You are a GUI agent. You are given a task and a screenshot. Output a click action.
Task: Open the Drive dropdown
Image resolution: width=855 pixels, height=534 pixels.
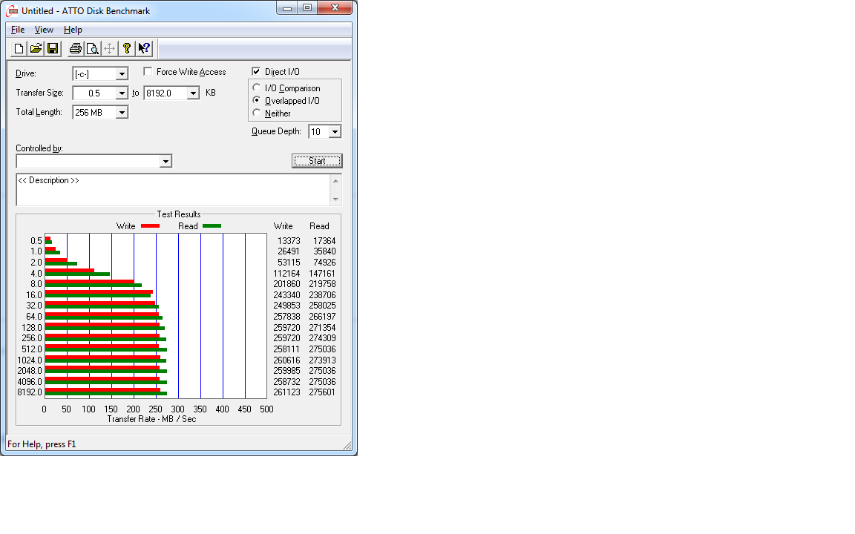pos(122,73)
